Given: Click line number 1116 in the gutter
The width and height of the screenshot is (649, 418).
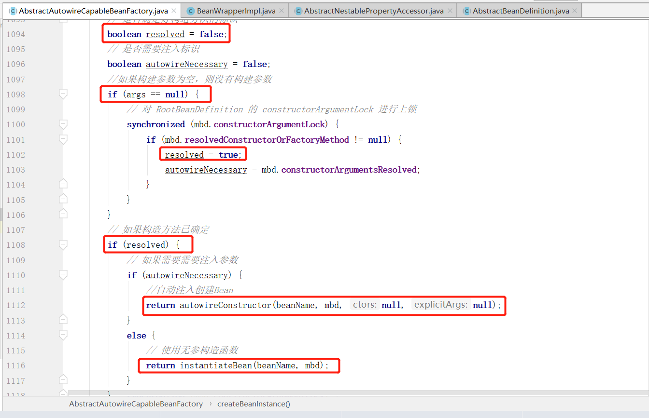Looking at the screenshot, I should [15, 365].
